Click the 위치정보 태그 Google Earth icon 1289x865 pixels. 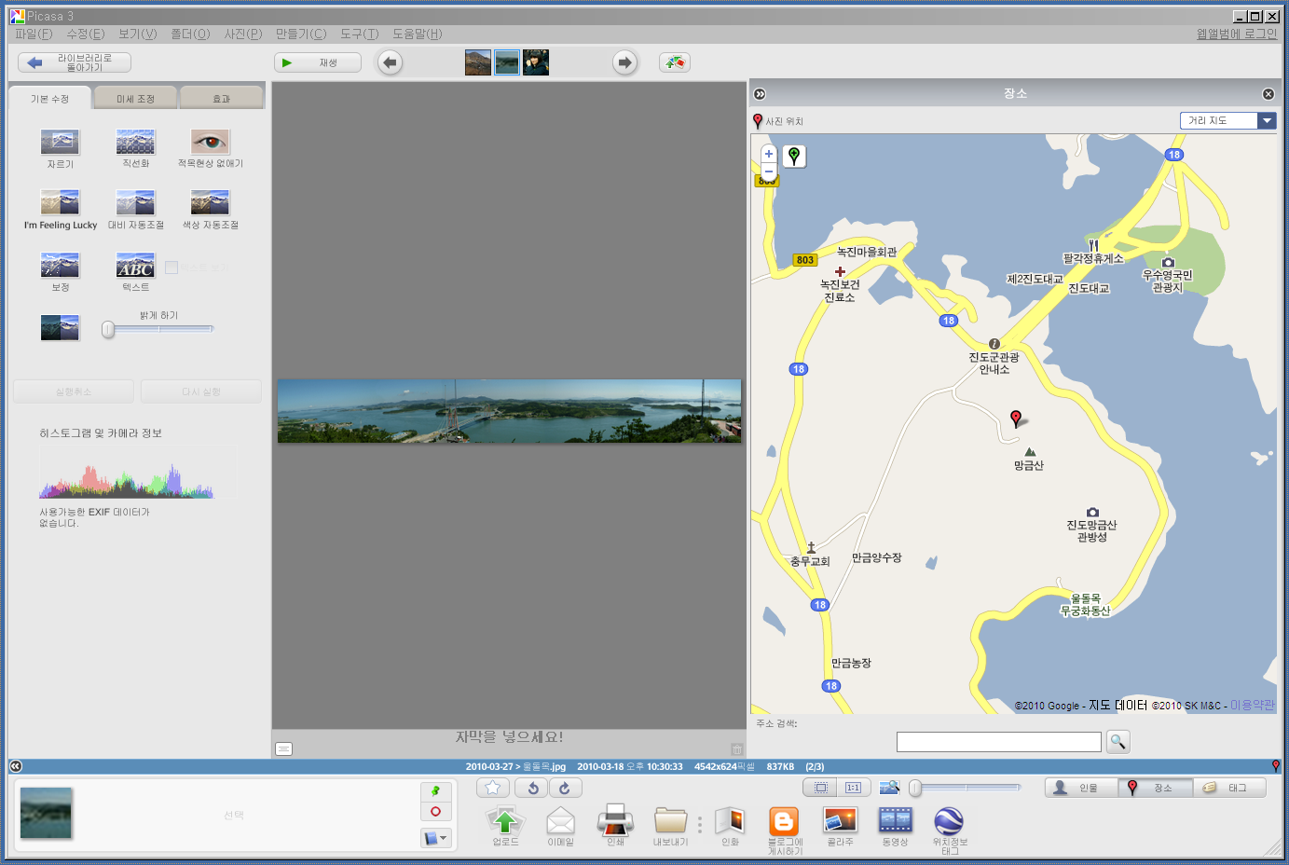949,821
